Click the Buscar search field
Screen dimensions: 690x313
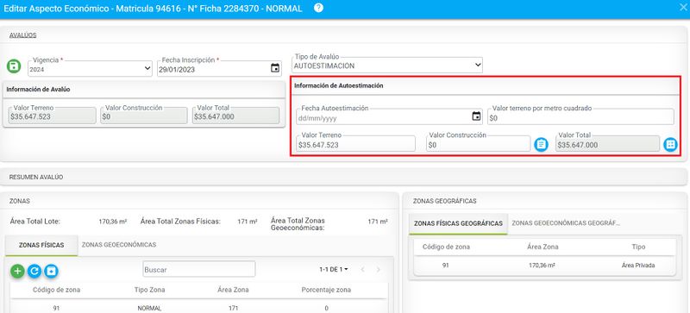click(199, 269)
